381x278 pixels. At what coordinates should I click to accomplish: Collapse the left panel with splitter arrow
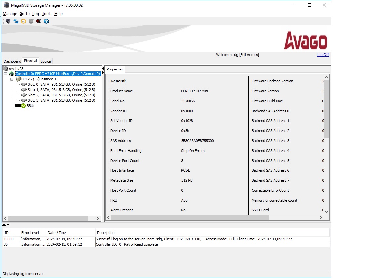(103, 69)
